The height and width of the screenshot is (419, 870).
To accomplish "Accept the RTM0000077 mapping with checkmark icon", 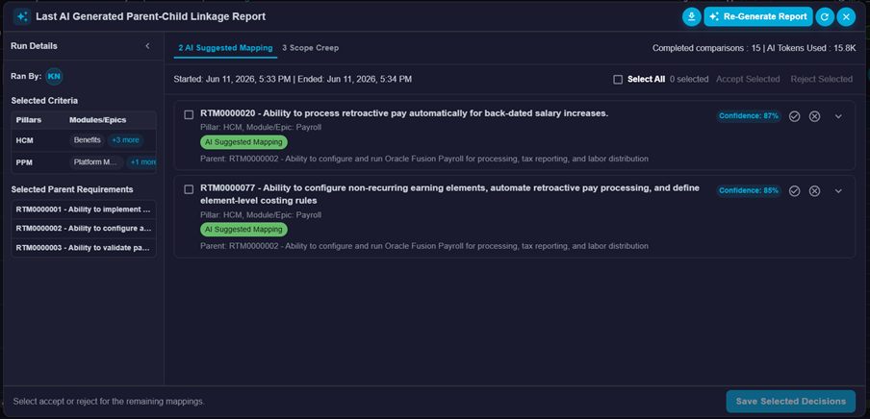I will (795, 190).
